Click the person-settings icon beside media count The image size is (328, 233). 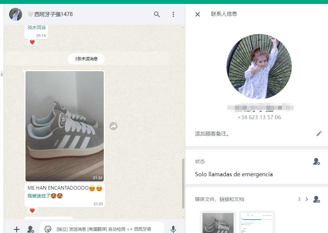(316, 199)
